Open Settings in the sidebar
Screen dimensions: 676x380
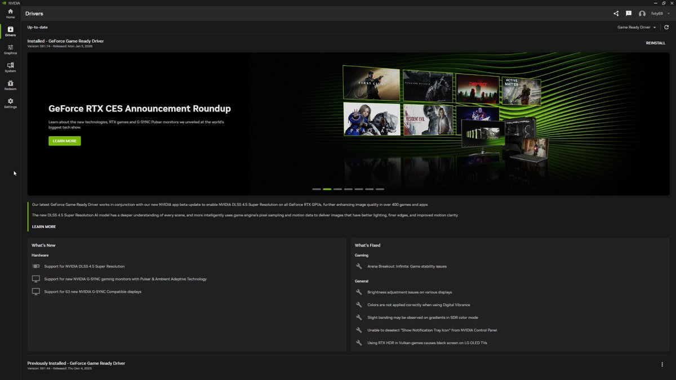click(10, 104)
